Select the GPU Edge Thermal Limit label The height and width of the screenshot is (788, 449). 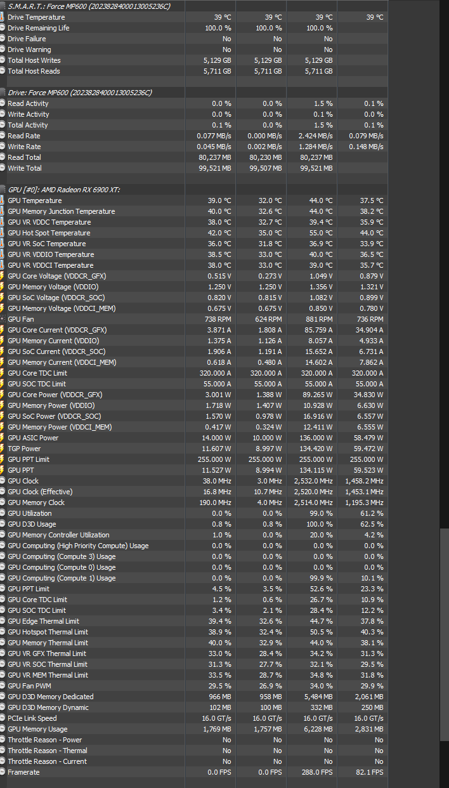coord(43,621)
